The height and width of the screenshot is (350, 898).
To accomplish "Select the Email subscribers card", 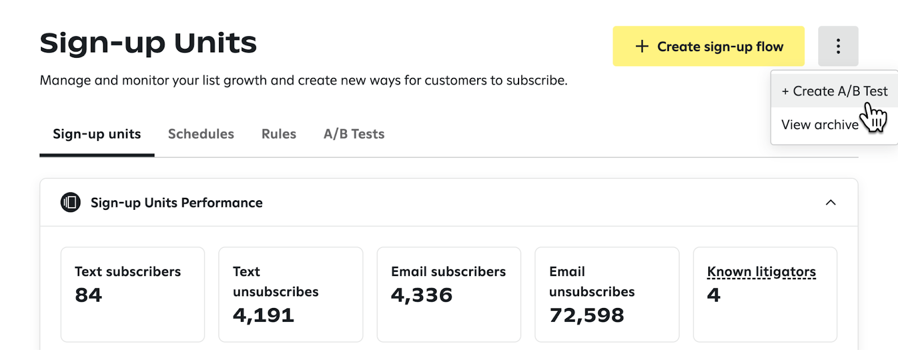I will (448, 294).
